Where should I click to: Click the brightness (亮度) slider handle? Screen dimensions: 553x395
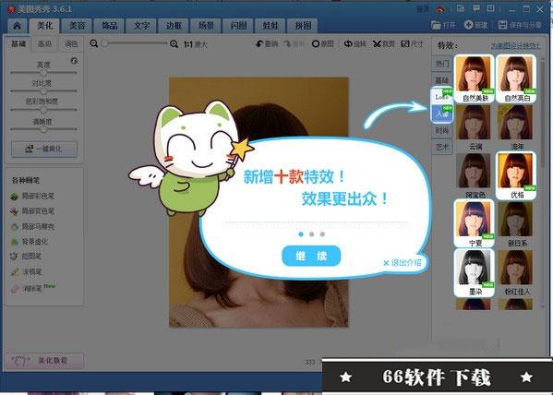[43, 73]
